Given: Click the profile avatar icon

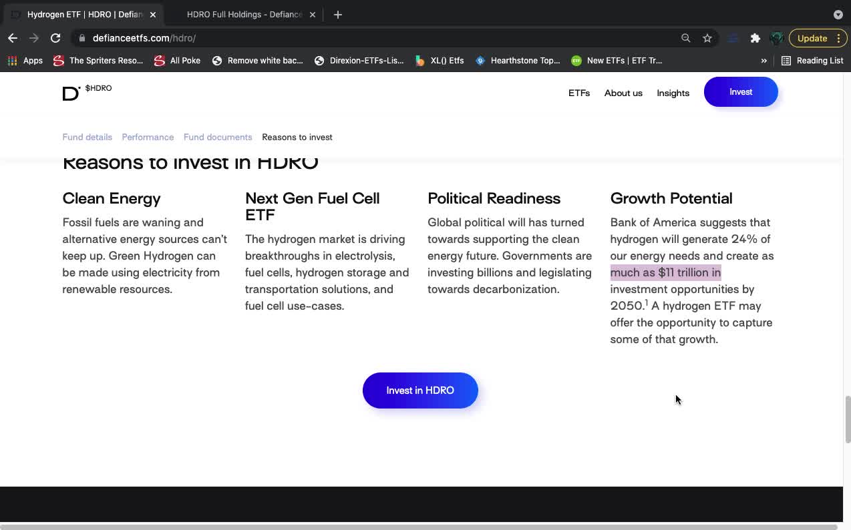Looking at the screenshot, I should click(x=777, y=38).
